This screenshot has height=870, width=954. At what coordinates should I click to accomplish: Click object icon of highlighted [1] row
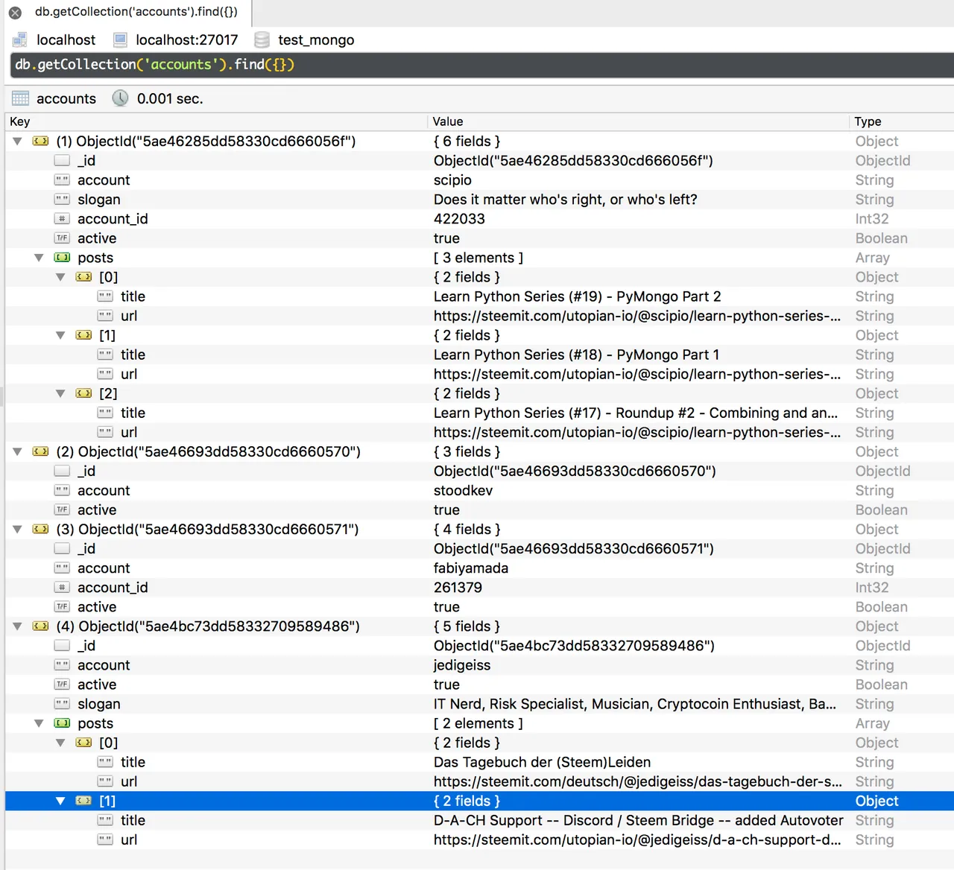83,801
